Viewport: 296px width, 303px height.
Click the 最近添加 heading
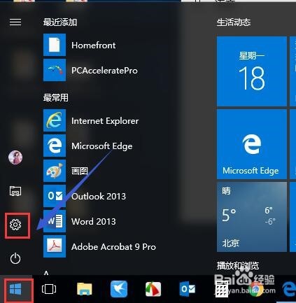[x=60, y=22]
